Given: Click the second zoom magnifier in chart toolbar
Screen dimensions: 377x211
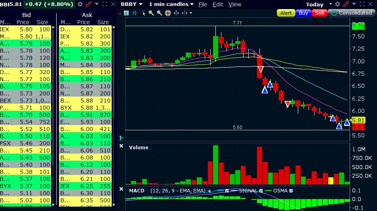Looking at the screenshot, I should 159,13.
